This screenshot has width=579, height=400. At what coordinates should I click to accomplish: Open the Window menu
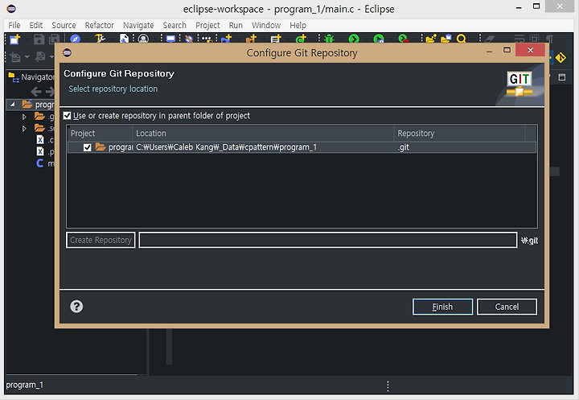coord(266,25)
